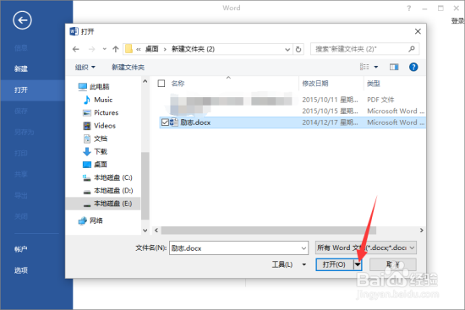Image resolution: width=465 pixels, height=310 pixels.
Task: Select 选项 in Word backstage menu
Action: click(21, 270)
